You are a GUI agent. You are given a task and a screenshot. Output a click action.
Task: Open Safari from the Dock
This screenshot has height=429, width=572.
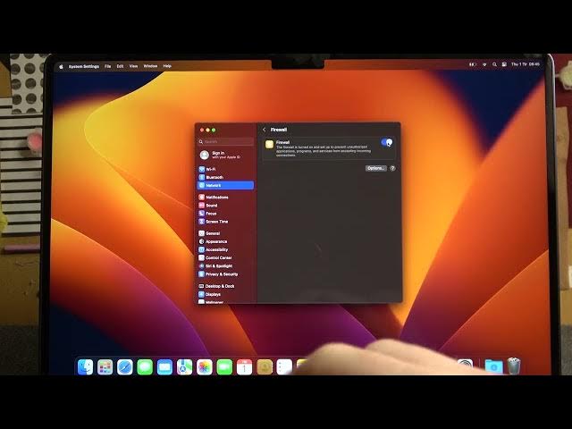(125, 366)
